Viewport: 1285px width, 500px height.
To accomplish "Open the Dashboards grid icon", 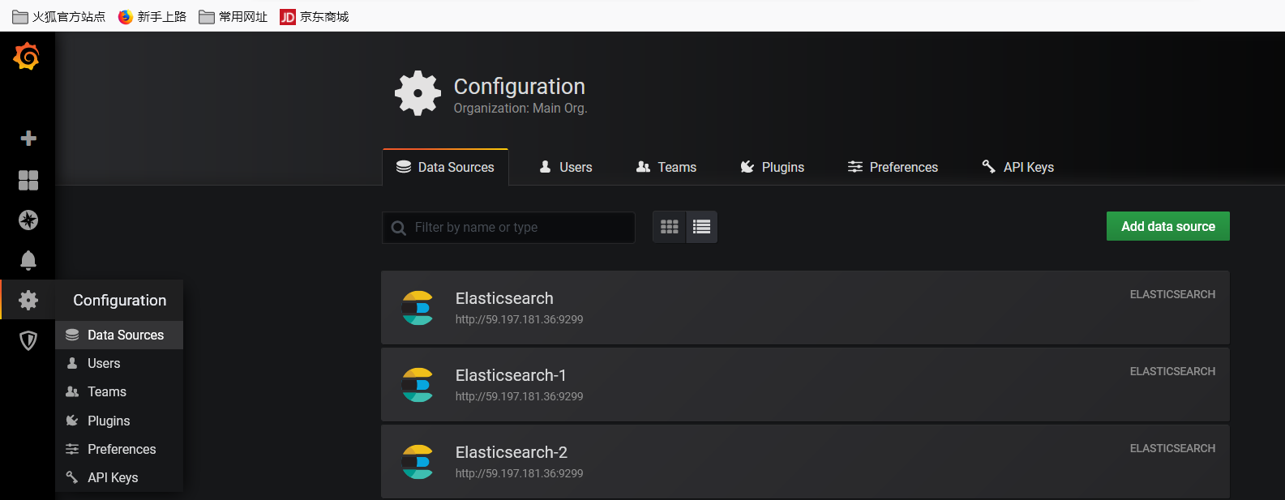I will coord(28,180).
